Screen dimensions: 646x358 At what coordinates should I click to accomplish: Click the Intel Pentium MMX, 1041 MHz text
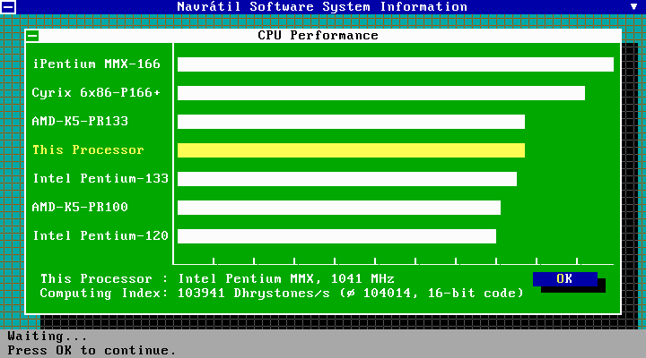(x=286, y=279)
